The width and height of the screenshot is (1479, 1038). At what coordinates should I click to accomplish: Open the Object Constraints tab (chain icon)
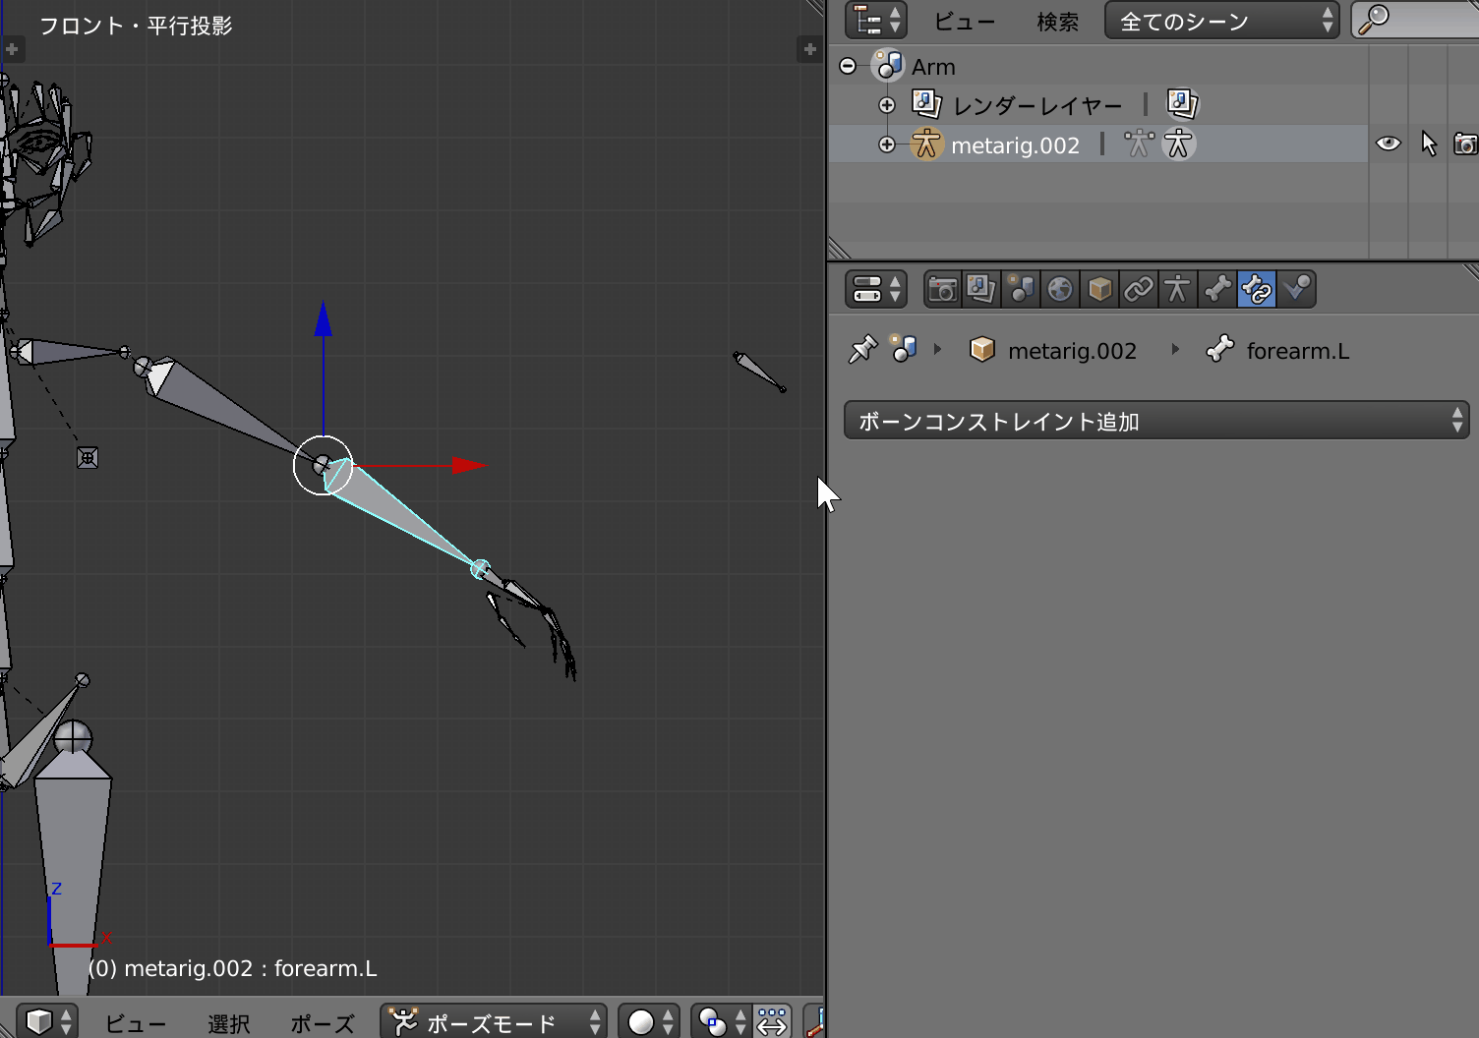coord(1139,289)
